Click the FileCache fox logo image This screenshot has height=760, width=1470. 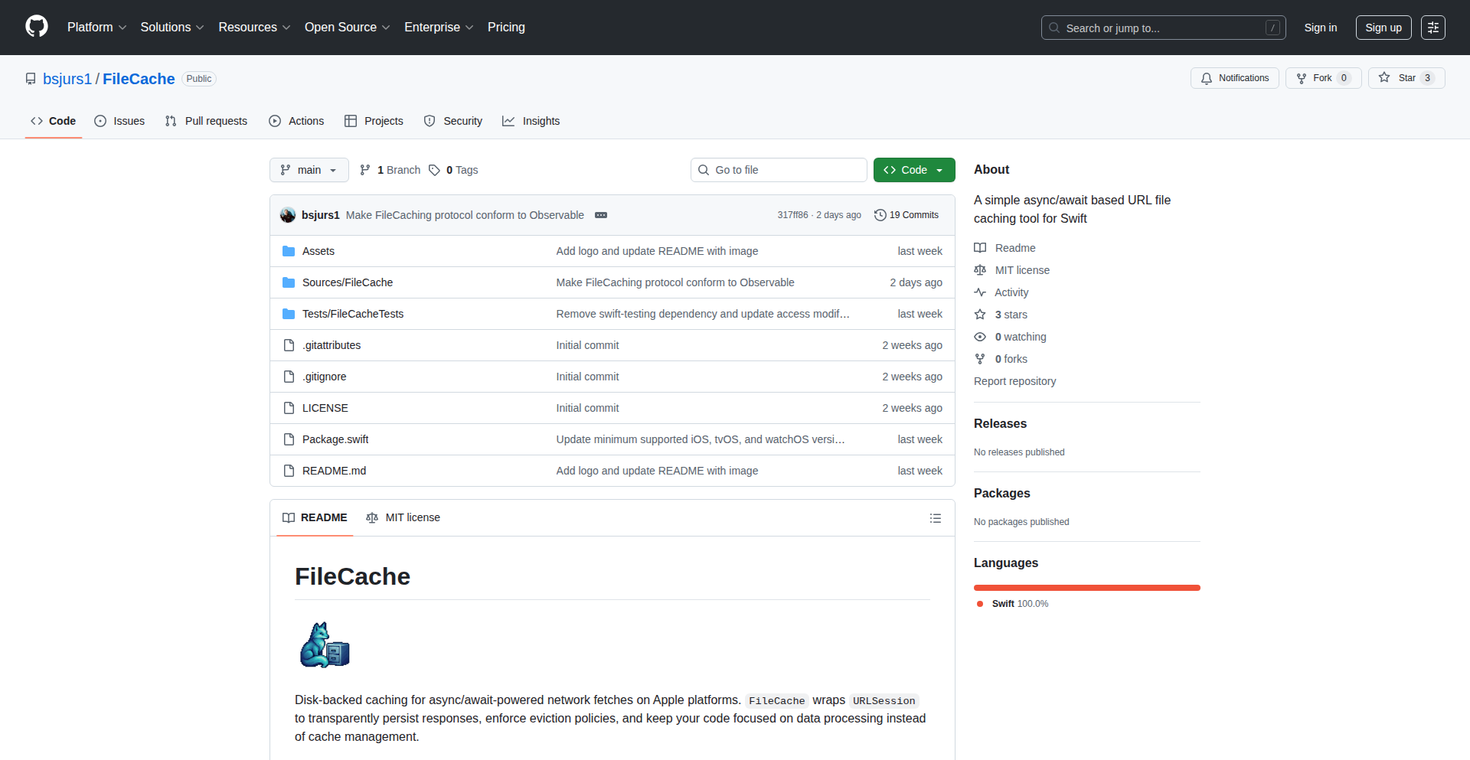325,645
